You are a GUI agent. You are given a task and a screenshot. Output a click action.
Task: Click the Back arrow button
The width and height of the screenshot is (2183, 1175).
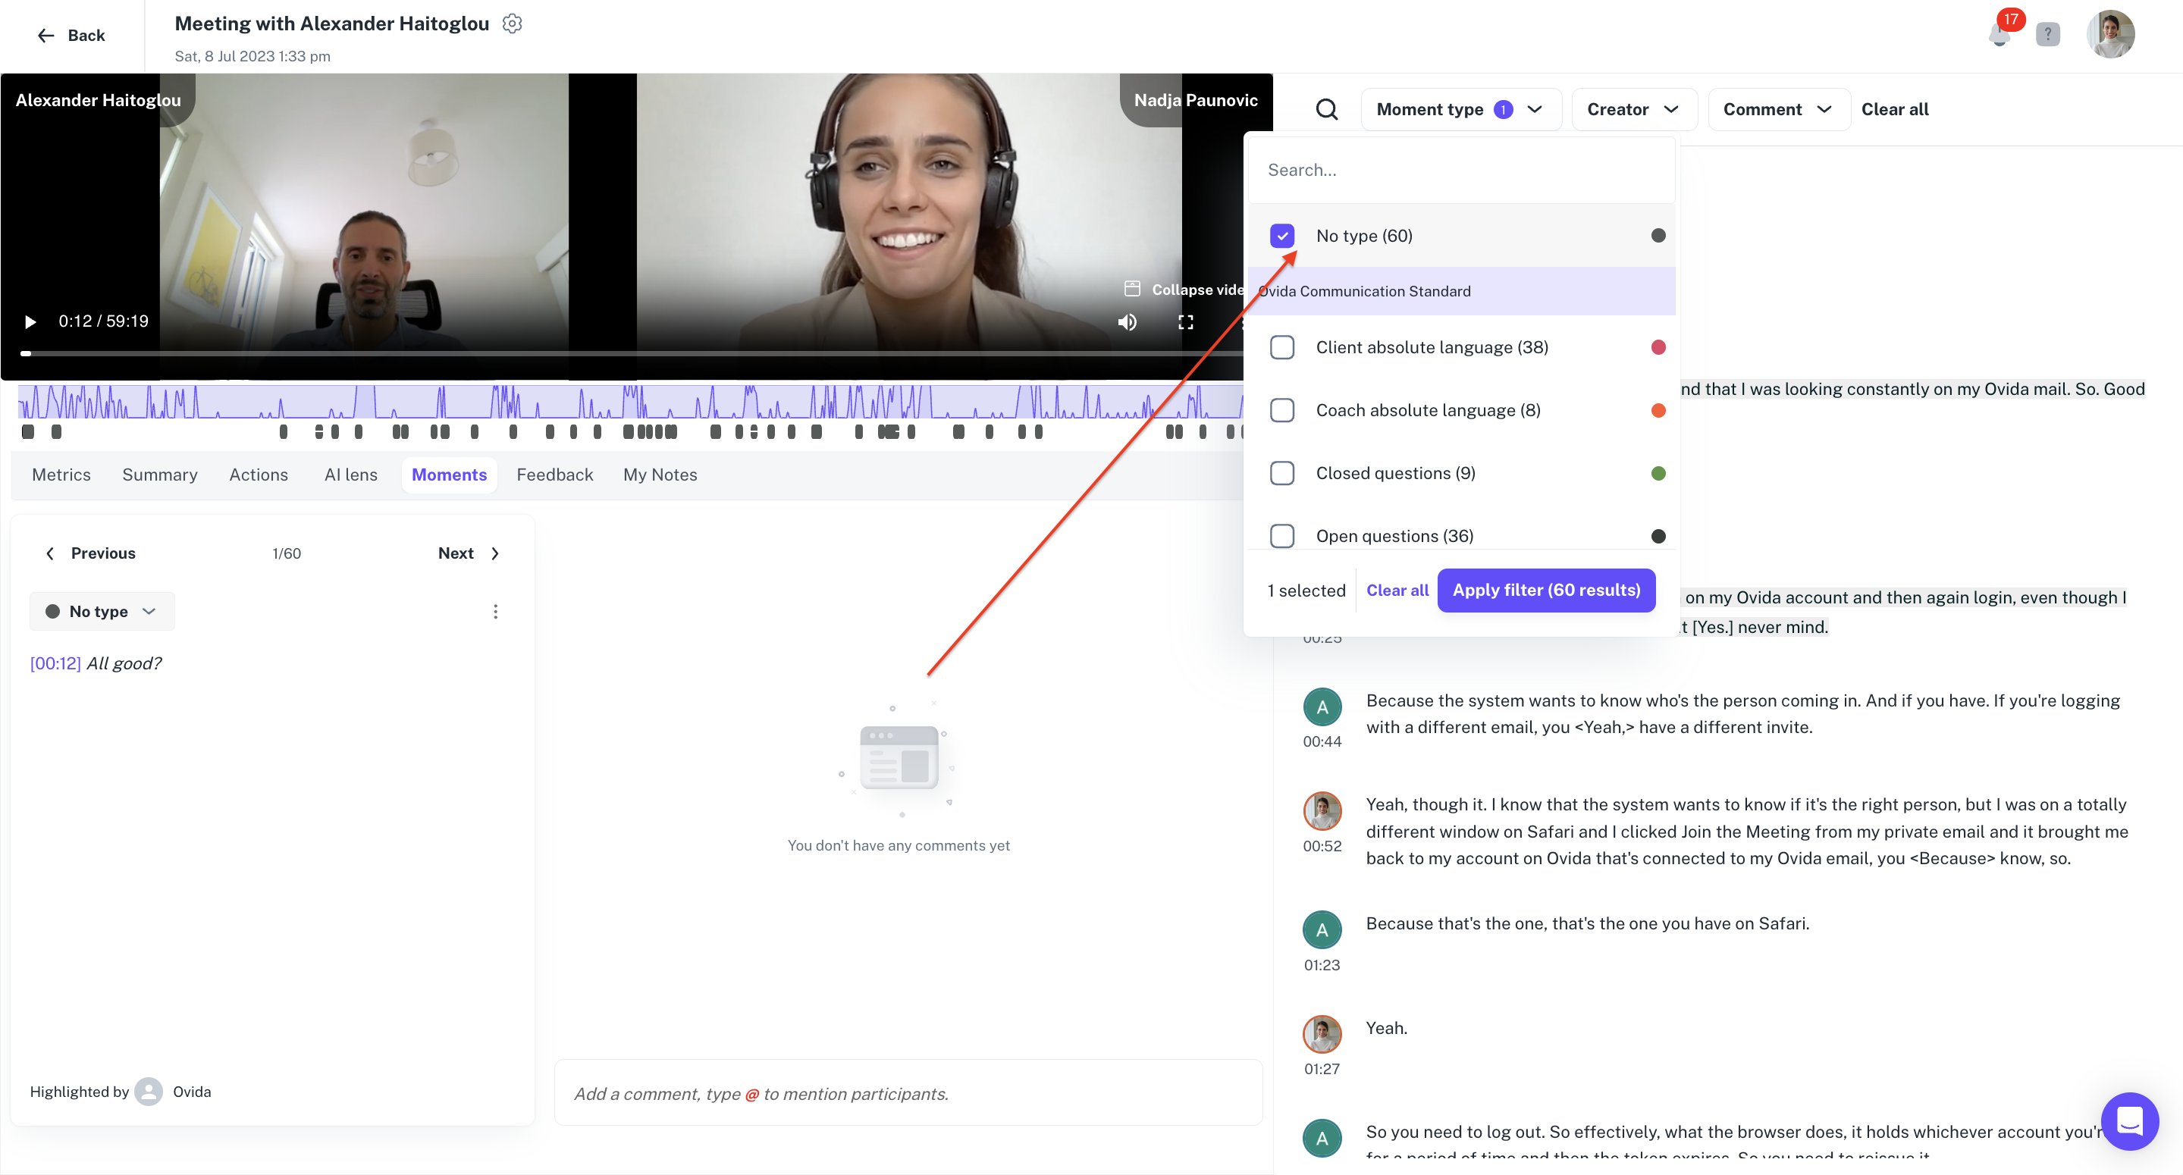71,36
